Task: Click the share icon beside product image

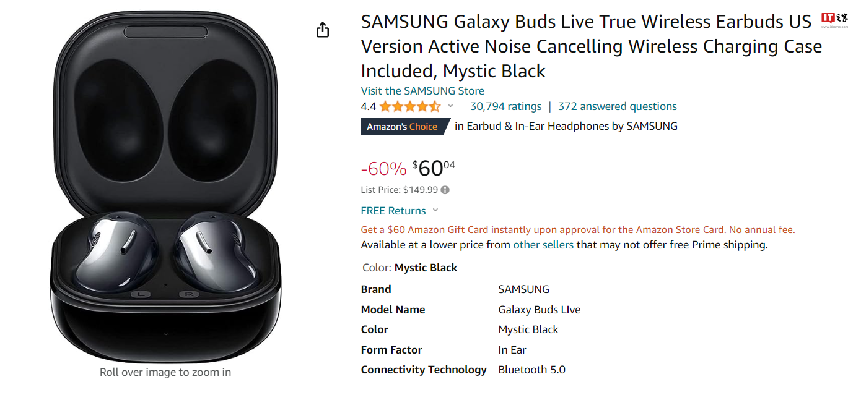Action: (x=323, y=30)
